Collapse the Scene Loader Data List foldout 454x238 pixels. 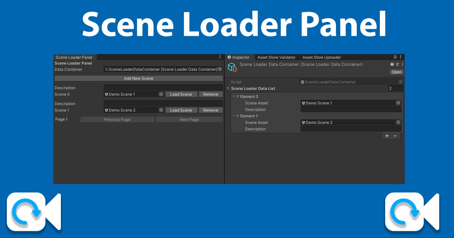click(229, 88)
